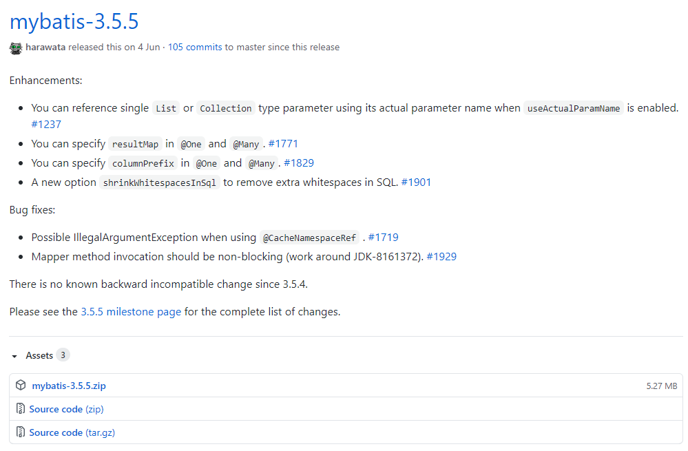Click the @CacheNamespaceRef code text

click(x=309, y=238)
